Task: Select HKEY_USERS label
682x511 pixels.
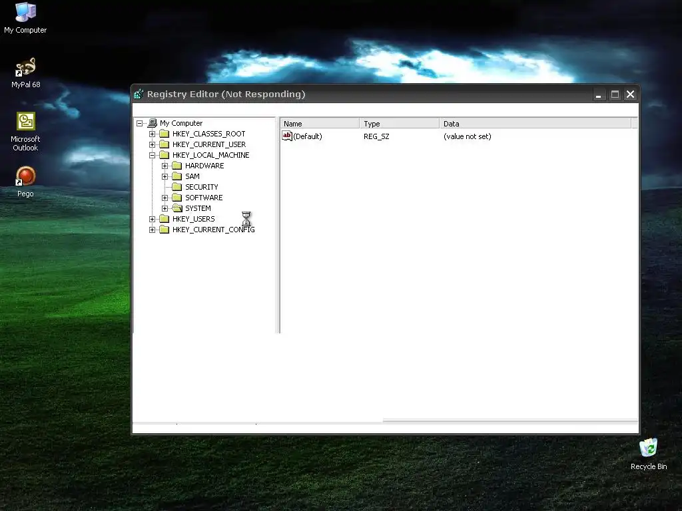Action: (194, 218)
